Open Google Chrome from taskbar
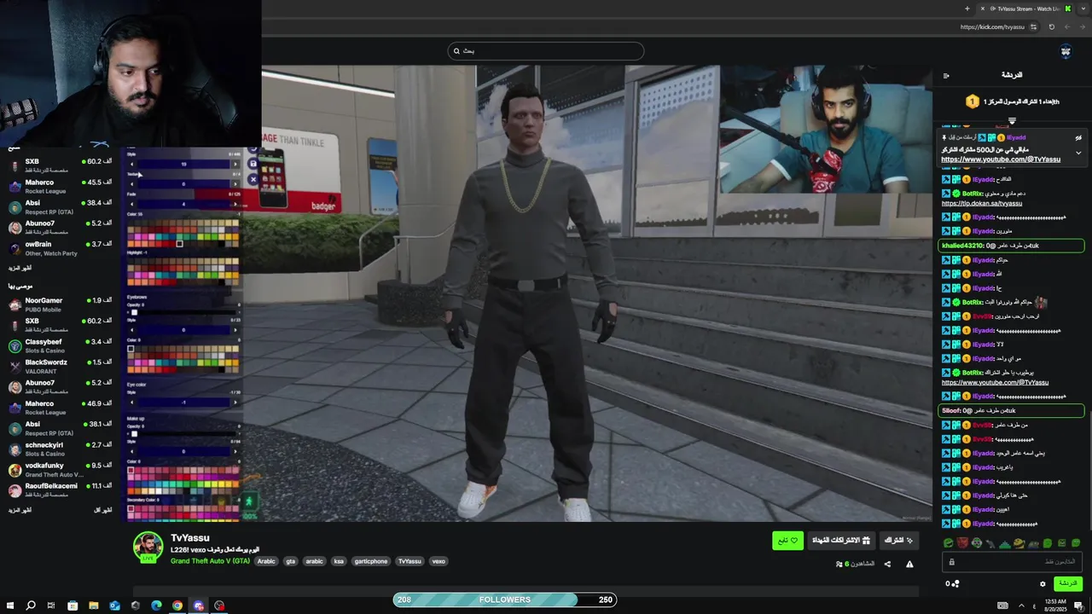 177,605
